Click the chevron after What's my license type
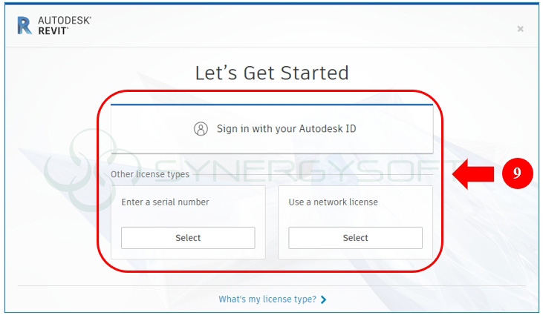Screen dimensions: 543x318 click(x=324, y=299)
